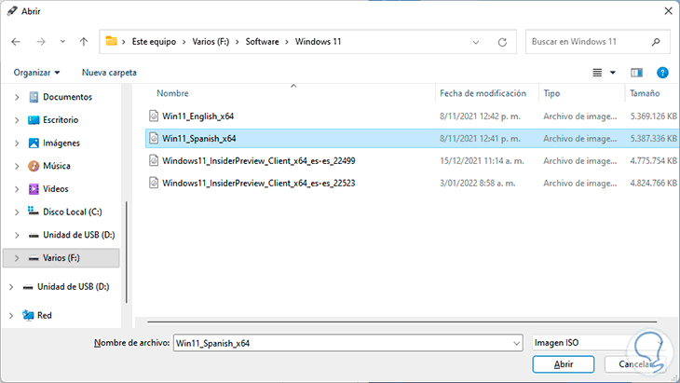The width and height of the screenshot is (680, 383).
Task: Click the horizontal scrollbar of file list
Action: [401, 321]
